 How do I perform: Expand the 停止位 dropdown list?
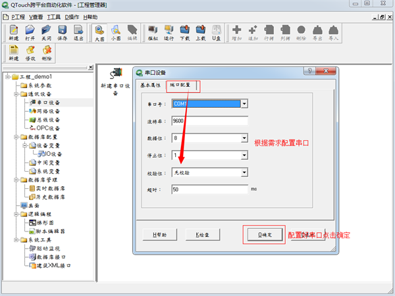(244, 155)
